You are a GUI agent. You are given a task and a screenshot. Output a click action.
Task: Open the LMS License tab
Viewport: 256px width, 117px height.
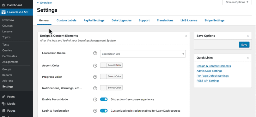pos(189,20)
